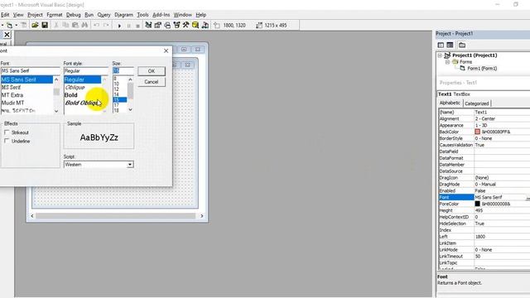The height and width of the screenshot is (298, 530).
Task: Click the Font Size input field
Action: [123, 71]
